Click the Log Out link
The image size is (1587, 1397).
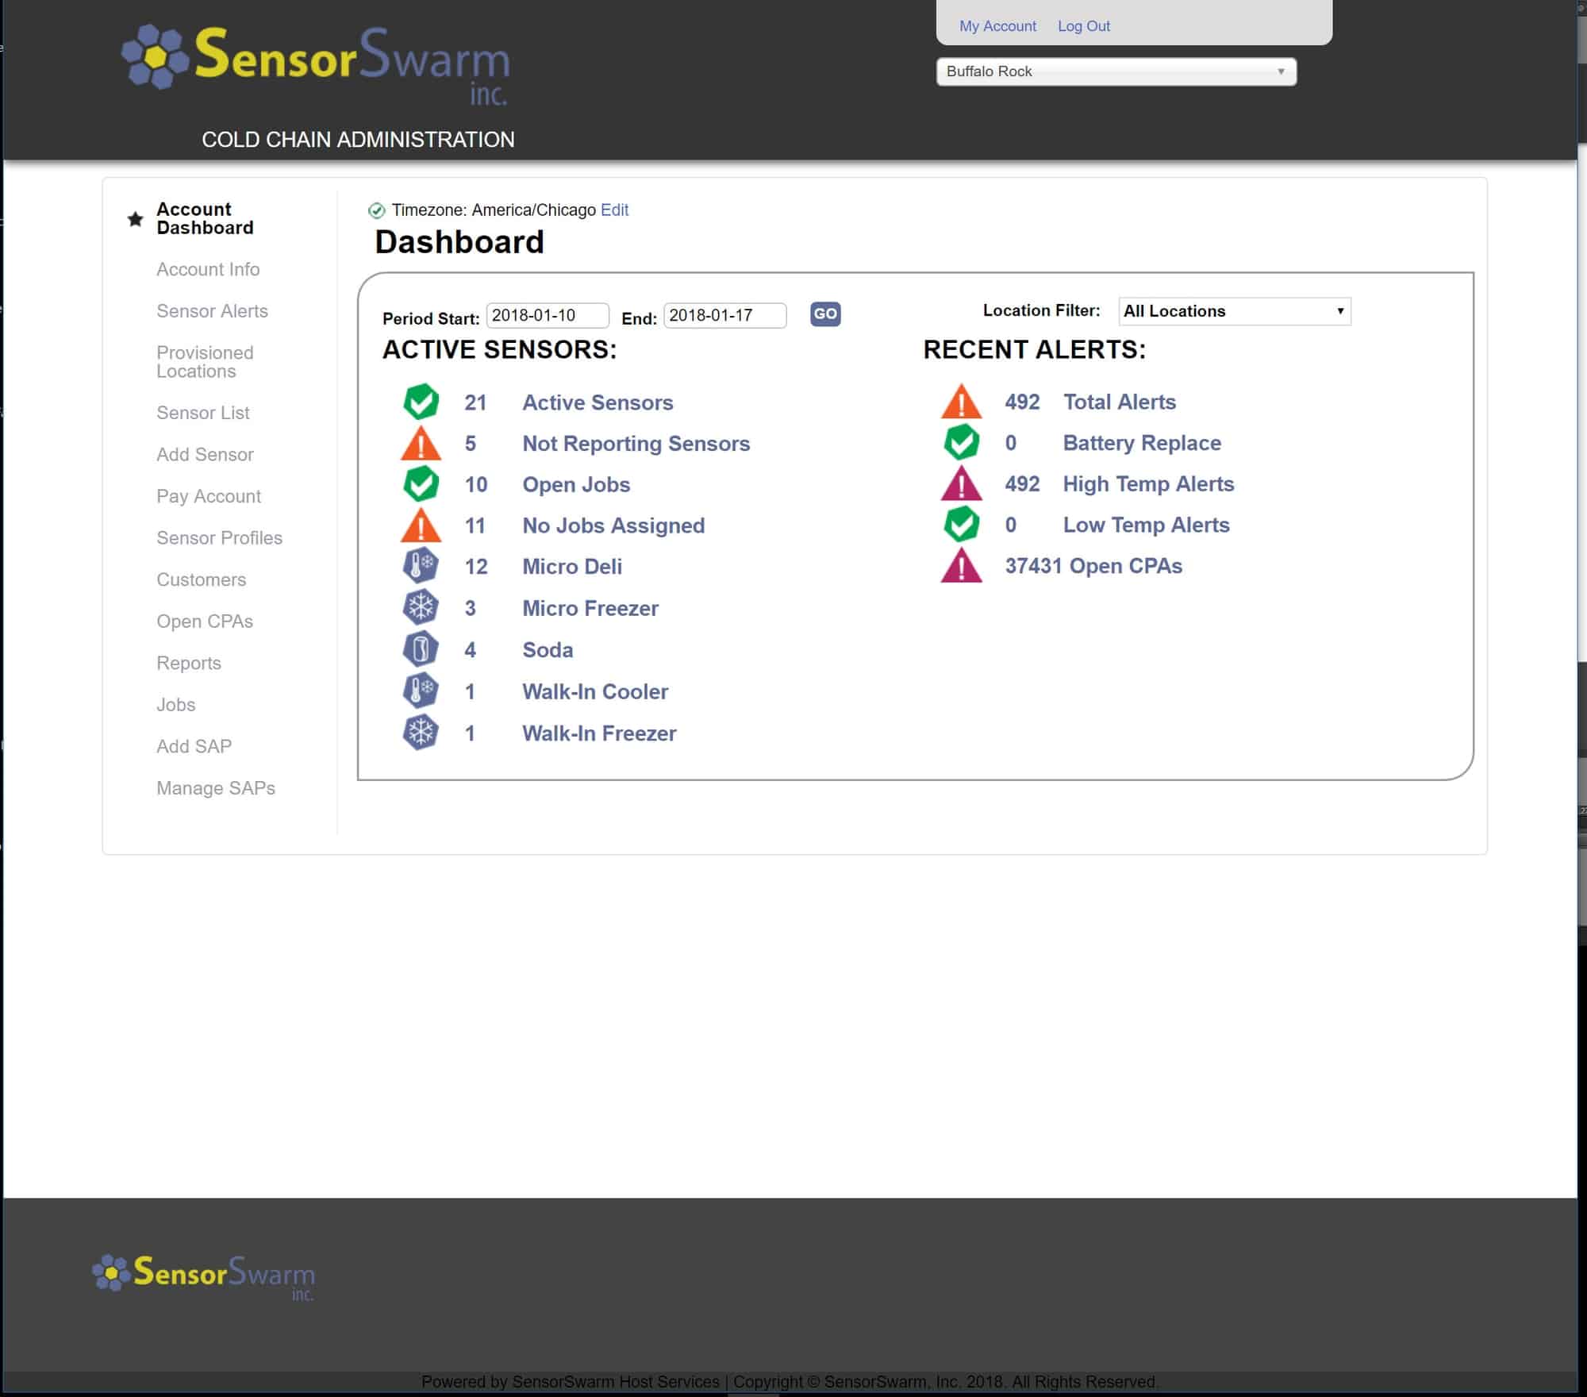(1083, 26)
